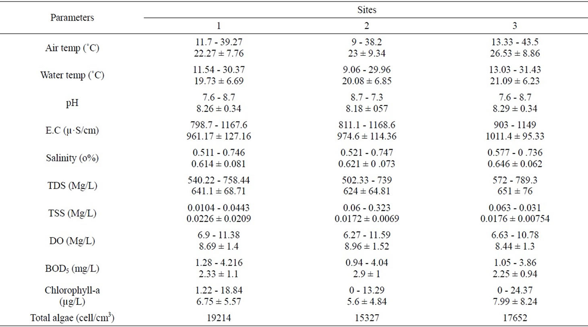Select the Salinity (o%) row label
Screen dimensions: 588x327
pyautogui.click(x=72, y=158)
